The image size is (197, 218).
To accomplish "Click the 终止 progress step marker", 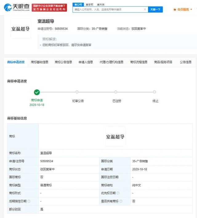I will tap(155, 92).
